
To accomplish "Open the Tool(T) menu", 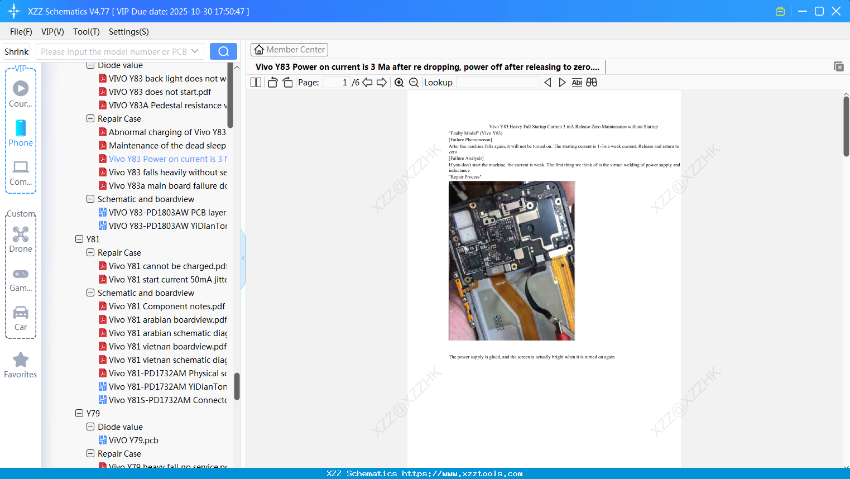I will (87, 32).
